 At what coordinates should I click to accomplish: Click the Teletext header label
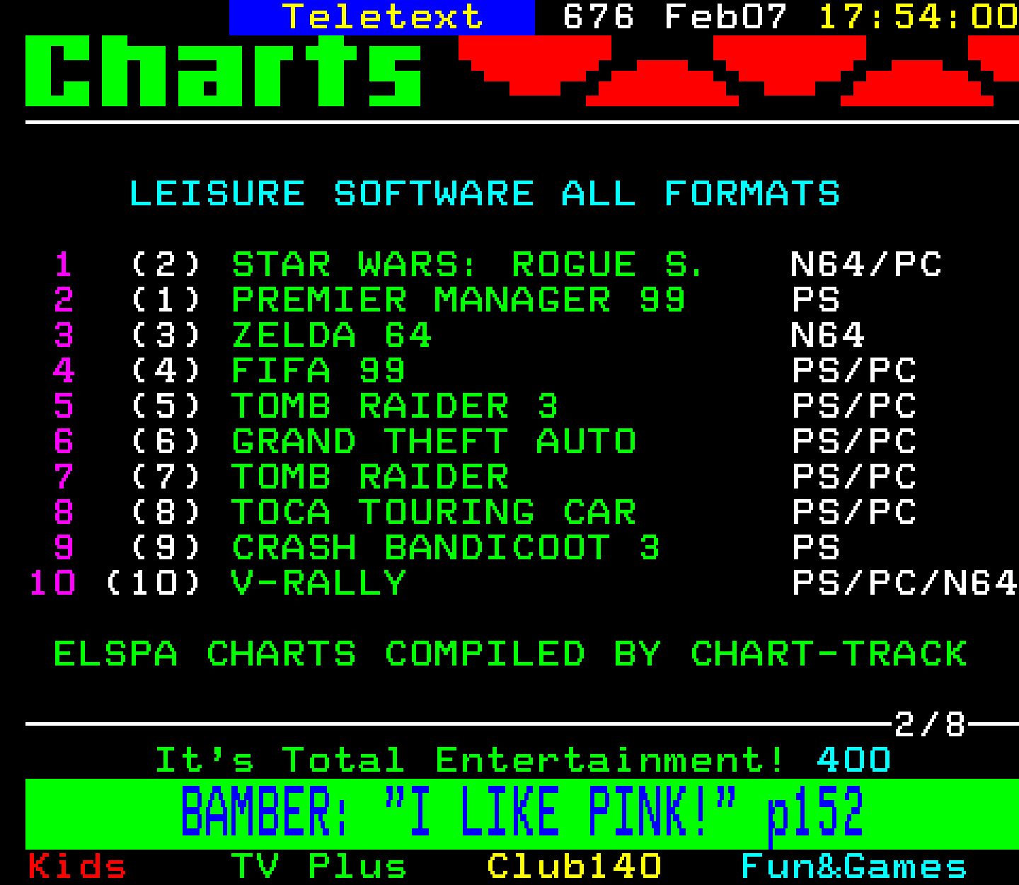point(382,17)
